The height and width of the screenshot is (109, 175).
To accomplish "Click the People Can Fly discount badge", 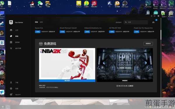I will (136, 32).
